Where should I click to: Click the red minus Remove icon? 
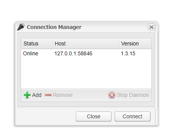click(x=48, y=95)
